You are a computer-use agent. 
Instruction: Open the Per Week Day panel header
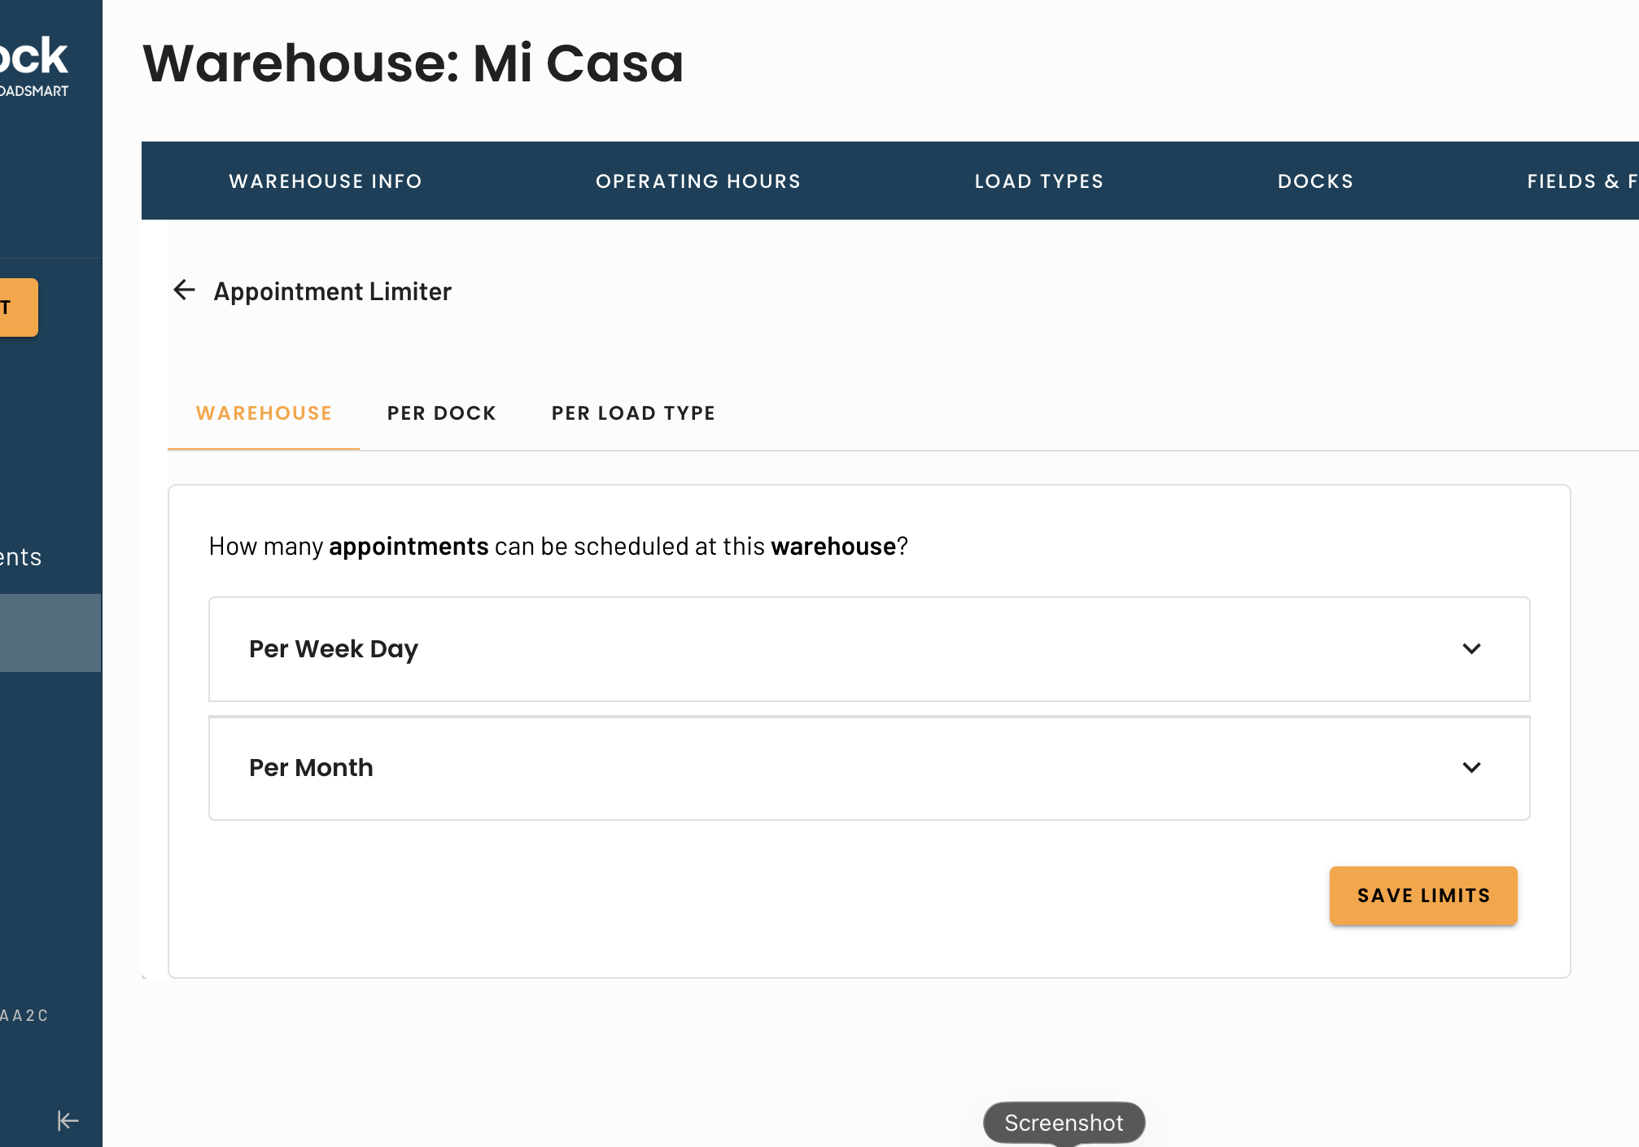[869, 649]
